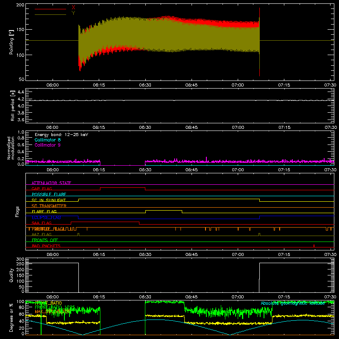Click the blue ECLIPSE_FLAG label

tap(46, 217)
